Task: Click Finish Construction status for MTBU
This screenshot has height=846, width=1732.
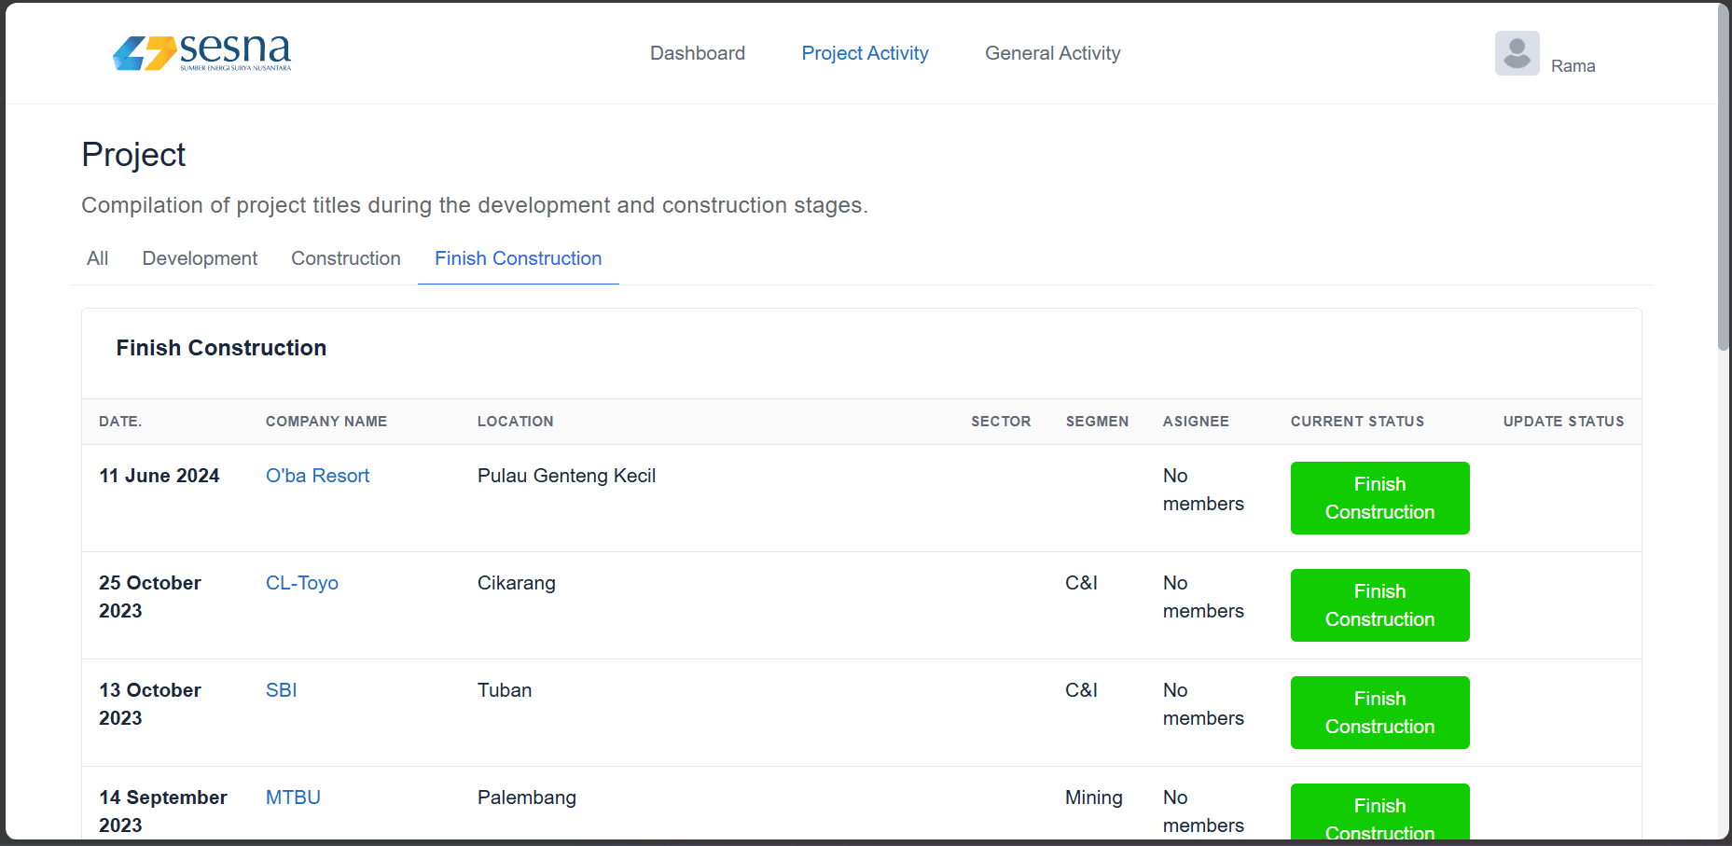Action: (x=1379, y=813)
